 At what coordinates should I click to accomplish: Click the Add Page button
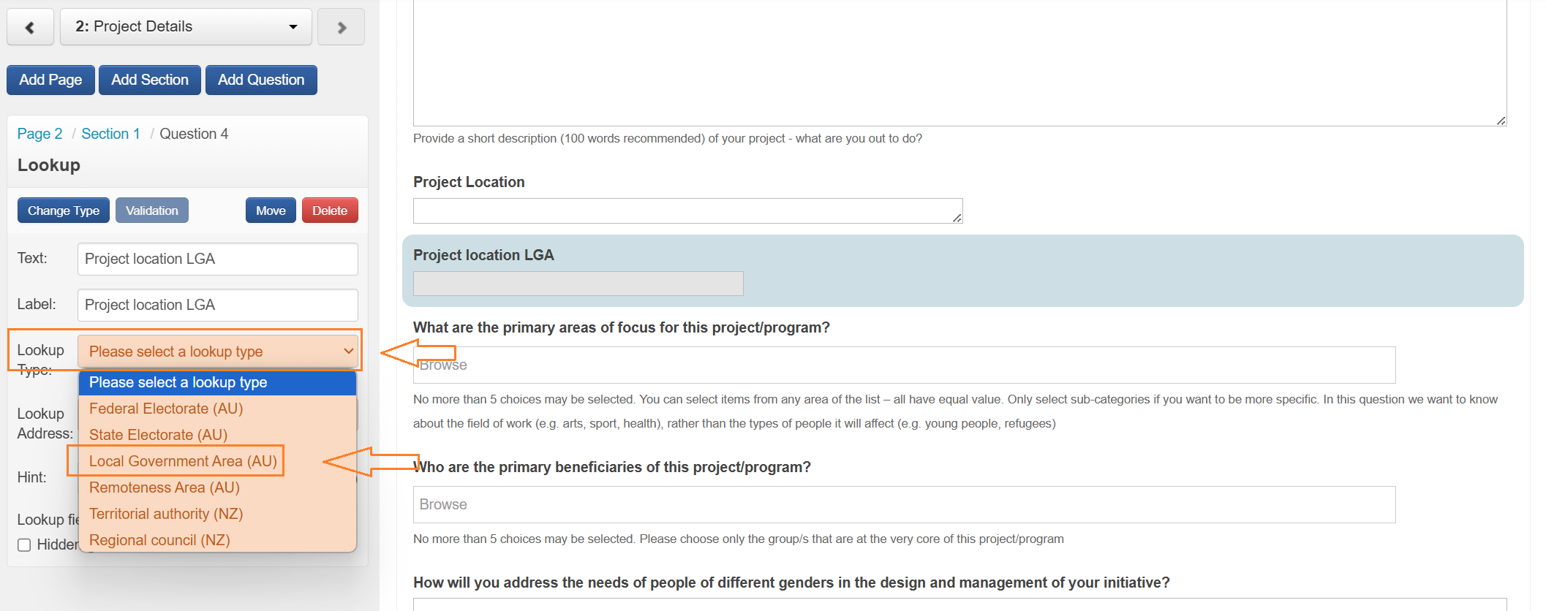(x=50, y=80)
